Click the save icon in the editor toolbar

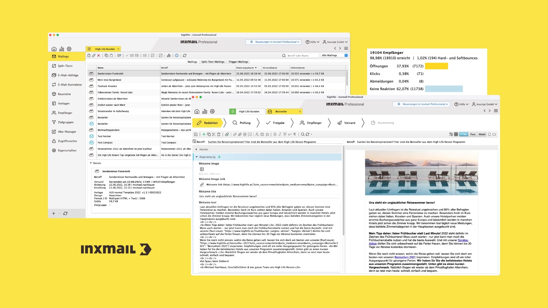click(196, 134)
